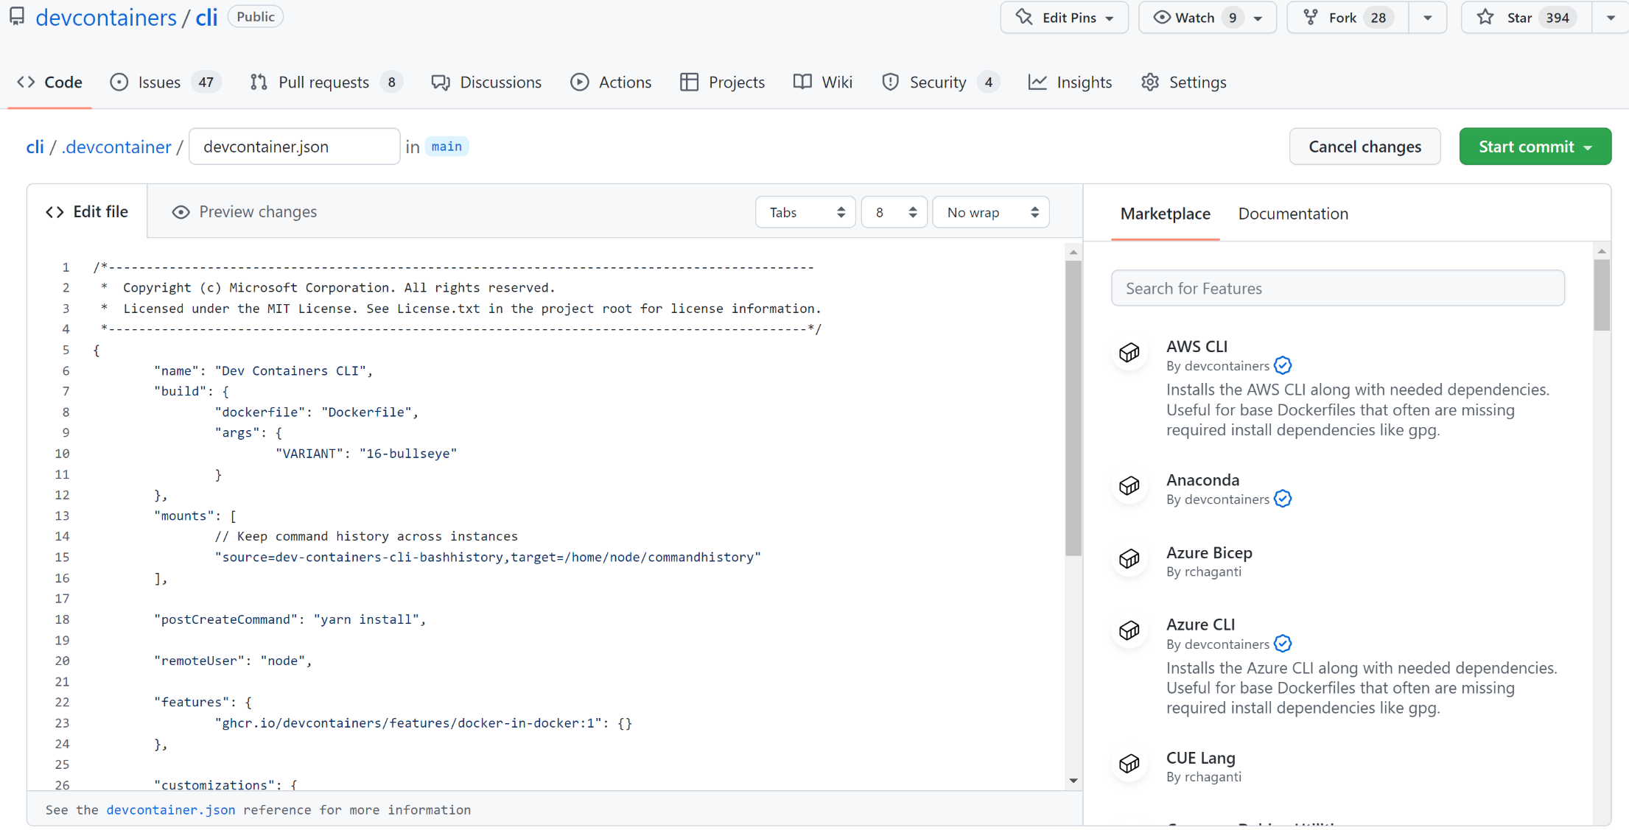Click the Discussions speech bubble icon
Screen dimensions: 1629x830
pyautogui.click(x=441, y=82)
